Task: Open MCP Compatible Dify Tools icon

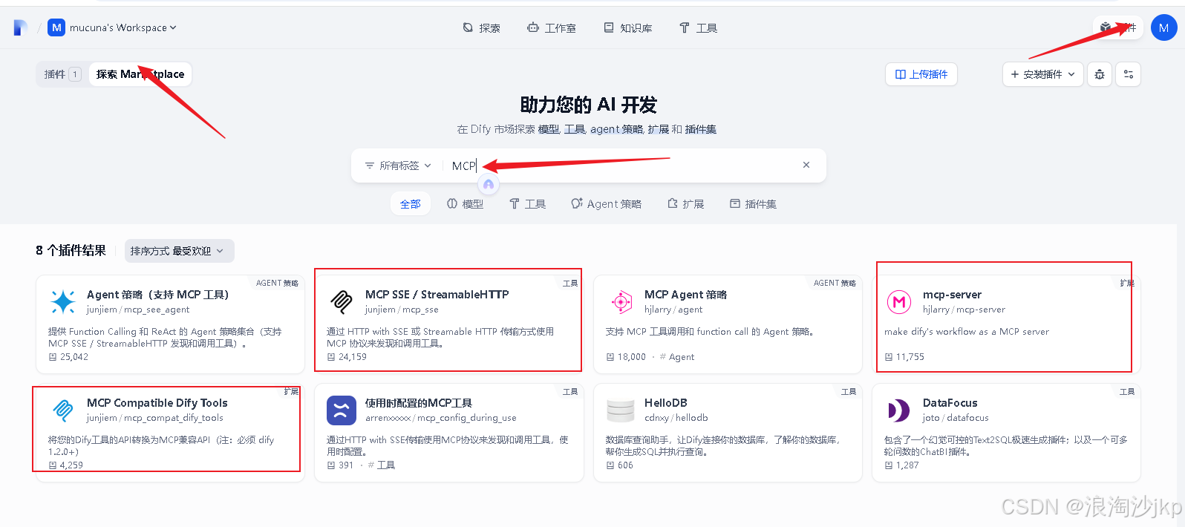Action: 63,410
